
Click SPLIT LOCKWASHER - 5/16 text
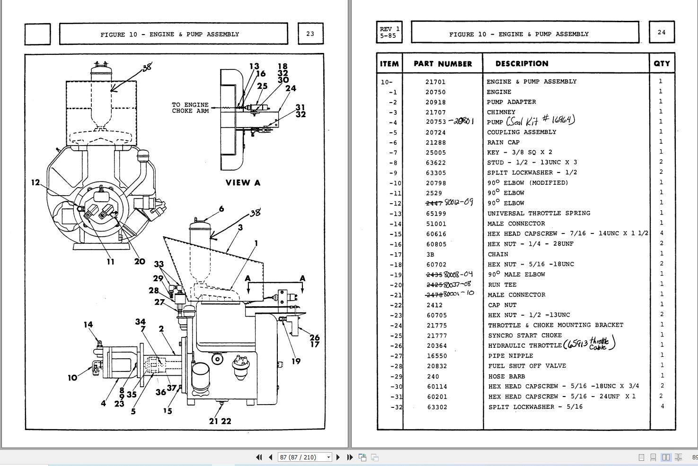[536, 406]
